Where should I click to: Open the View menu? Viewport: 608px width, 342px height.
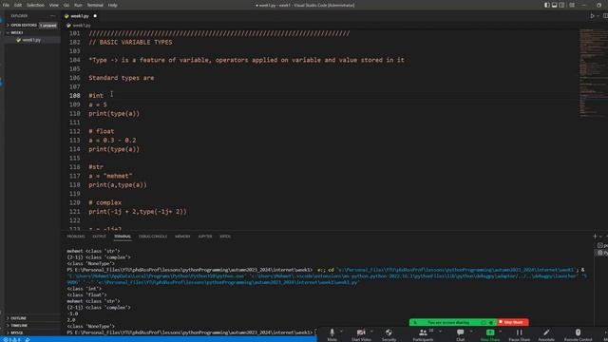54,5
